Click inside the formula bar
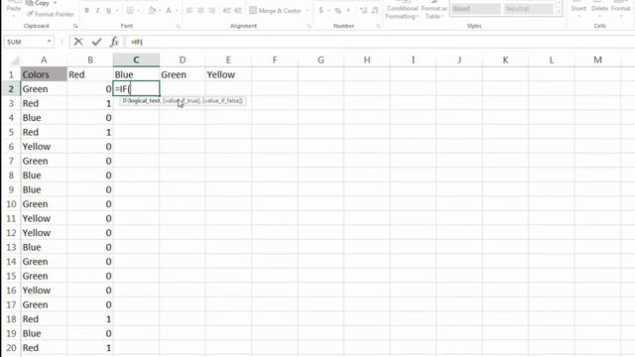The height and width of the screenshot is (357, 635). (381, 42)
